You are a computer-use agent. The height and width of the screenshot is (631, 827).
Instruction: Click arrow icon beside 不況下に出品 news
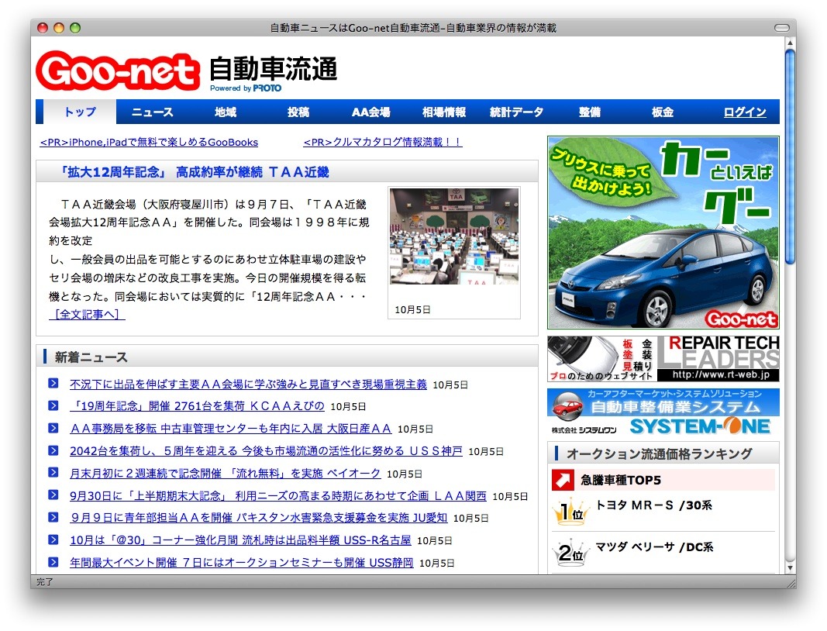pos(53,383)
